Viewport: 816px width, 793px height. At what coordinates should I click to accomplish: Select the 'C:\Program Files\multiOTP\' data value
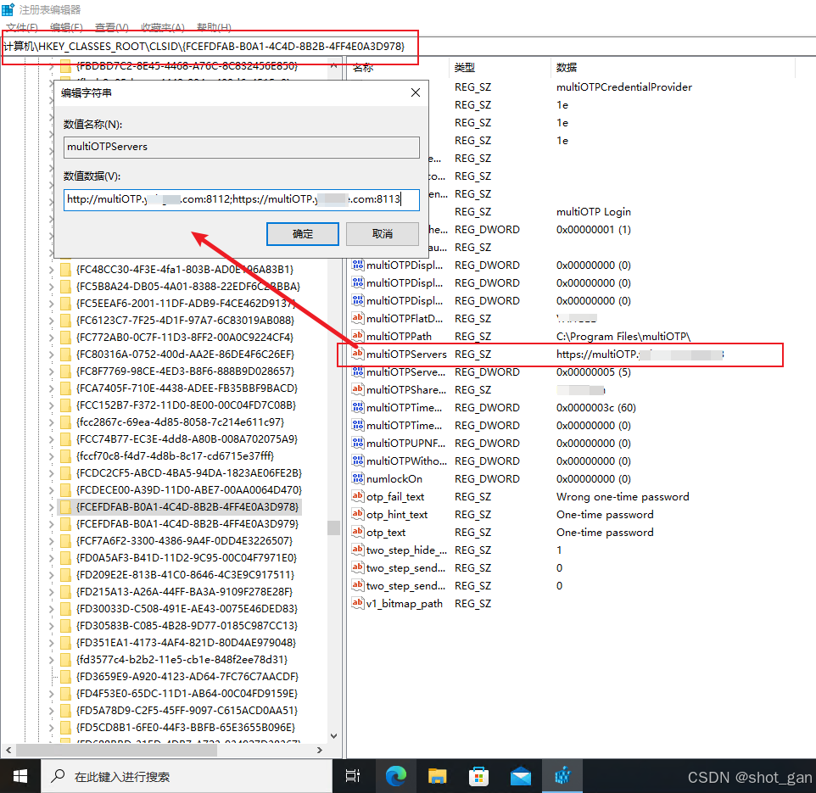(623, 336)
